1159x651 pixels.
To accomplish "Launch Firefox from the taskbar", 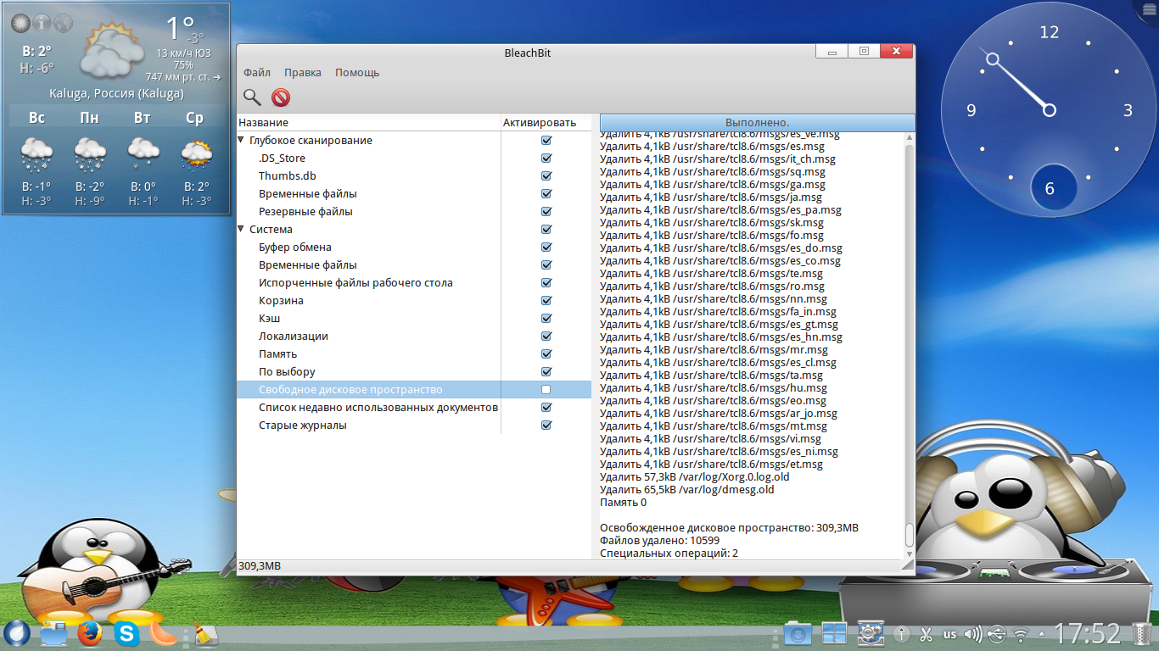I will [x=89, y=633].
